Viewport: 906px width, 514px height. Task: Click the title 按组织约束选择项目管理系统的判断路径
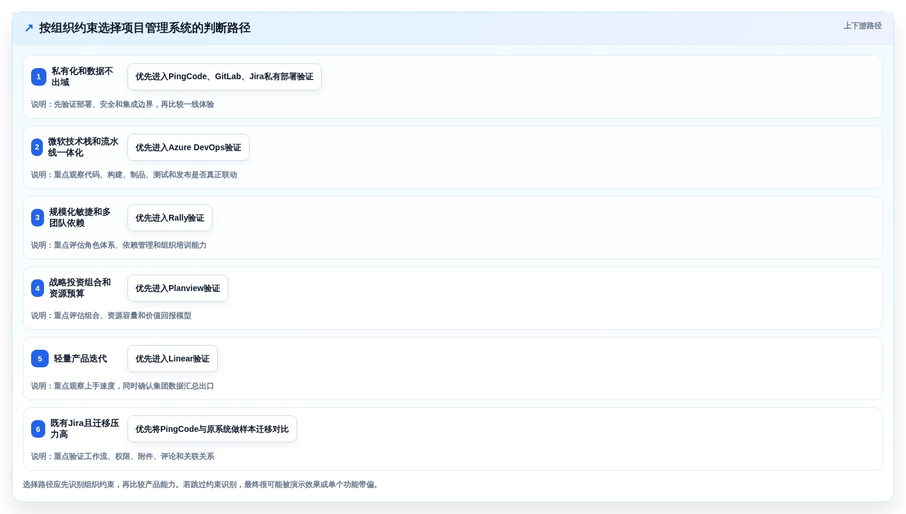click(144, 28)
